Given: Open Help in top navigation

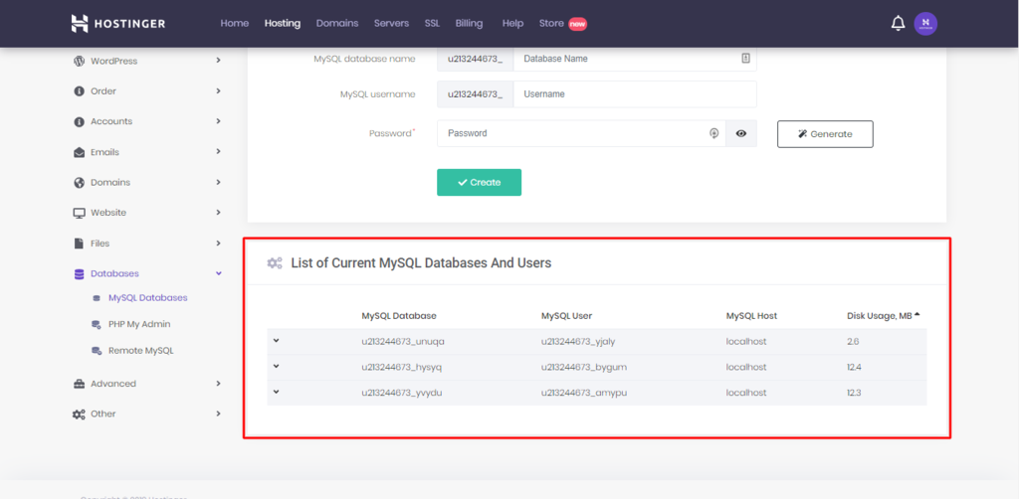Looking at the screenshot, I should tap(512, 24).
